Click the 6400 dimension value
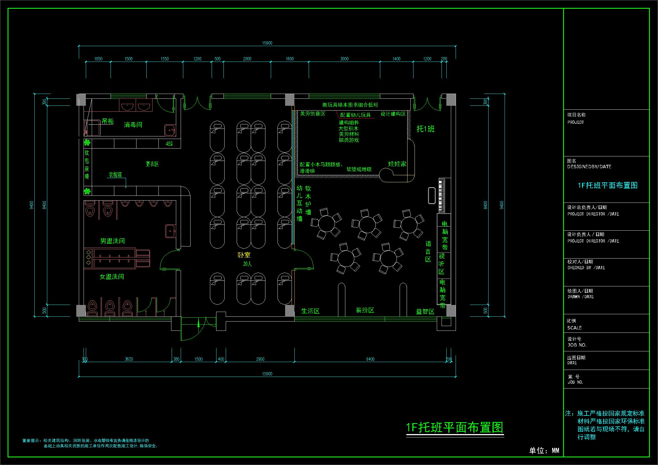This screenshot has width=658, height=465. point(370,359)
